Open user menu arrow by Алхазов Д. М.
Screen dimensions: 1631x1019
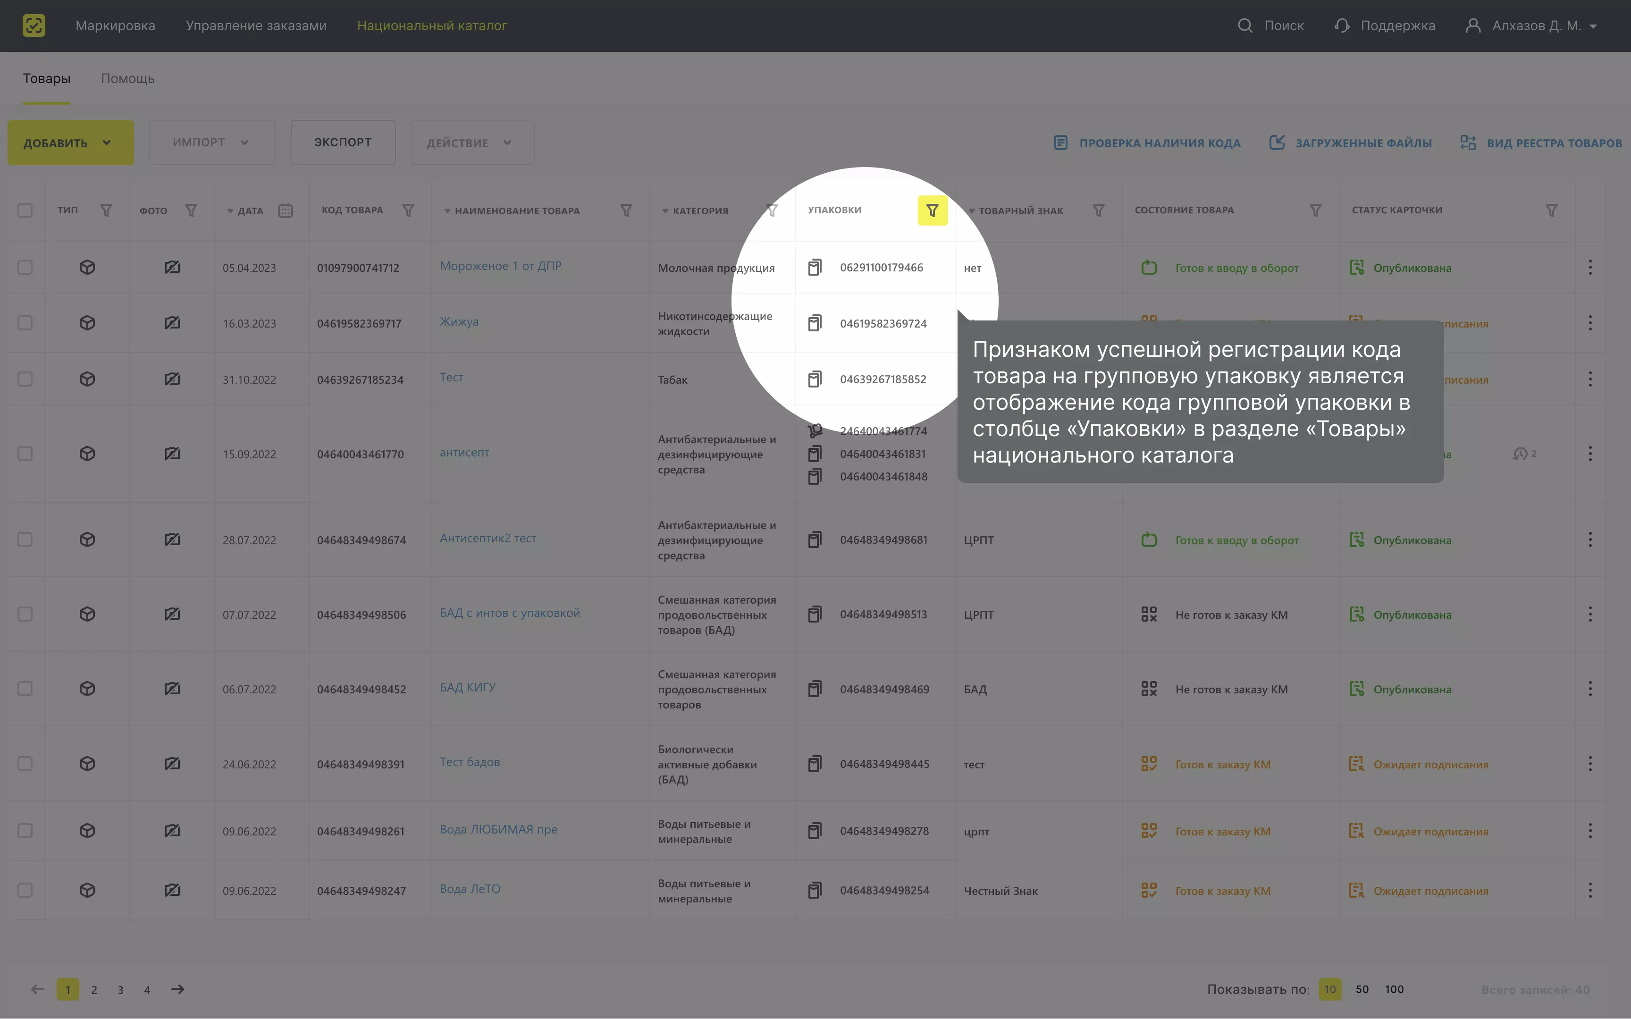[x=1593, y=26]
